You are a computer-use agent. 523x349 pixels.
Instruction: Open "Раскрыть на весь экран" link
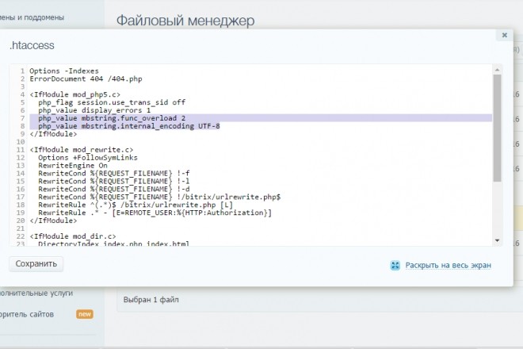[448, 265]
